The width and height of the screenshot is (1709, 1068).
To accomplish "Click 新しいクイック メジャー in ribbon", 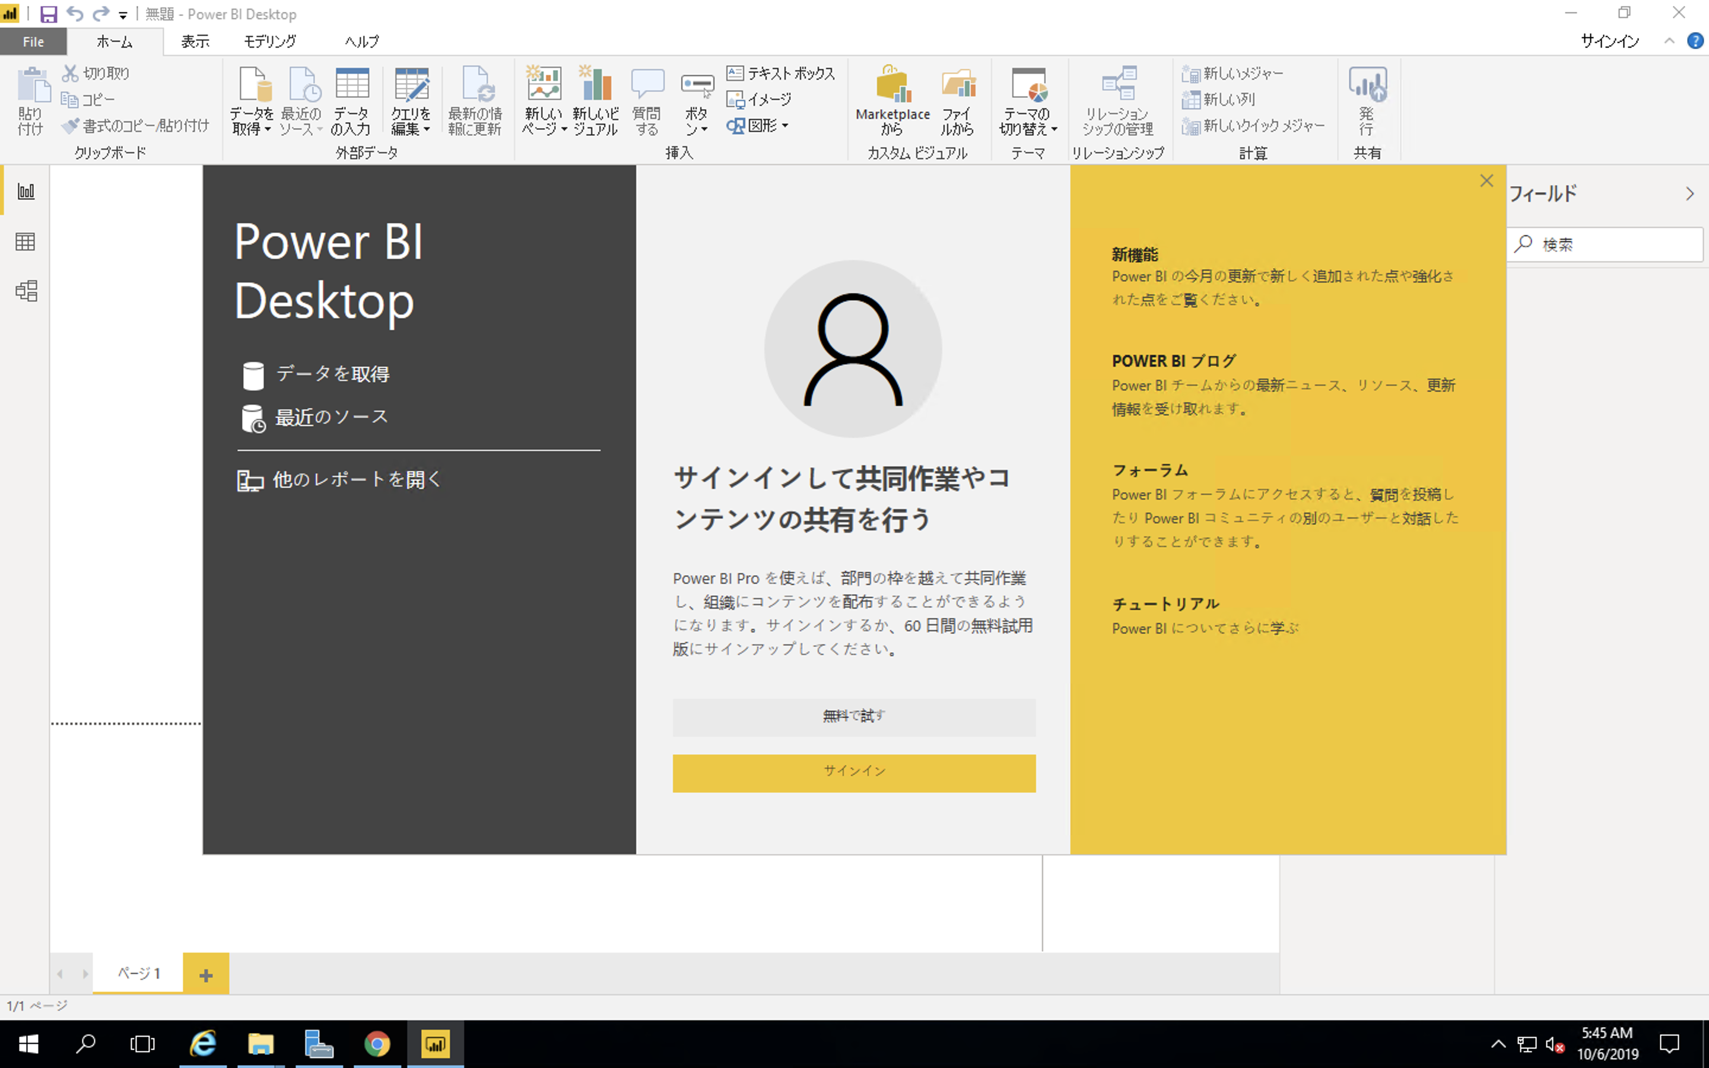I will [x=1253, y=126].
